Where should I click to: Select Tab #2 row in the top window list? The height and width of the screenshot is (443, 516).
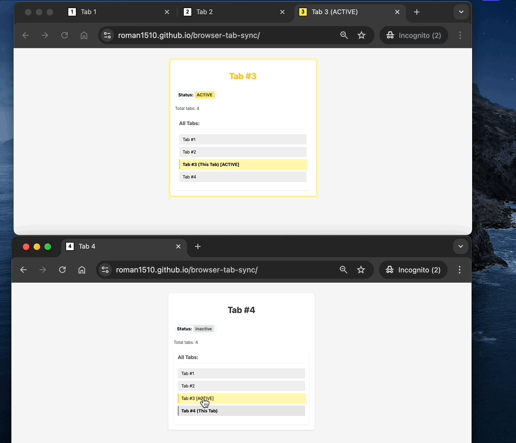(242, 152)
